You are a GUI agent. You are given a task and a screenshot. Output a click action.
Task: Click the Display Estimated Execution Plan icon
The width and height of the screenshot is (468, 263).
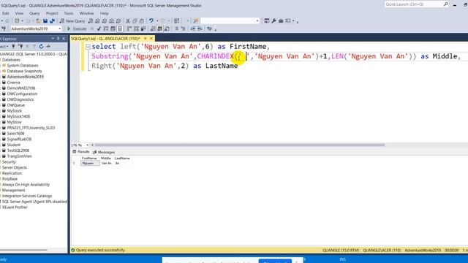(x=105, y=28)
